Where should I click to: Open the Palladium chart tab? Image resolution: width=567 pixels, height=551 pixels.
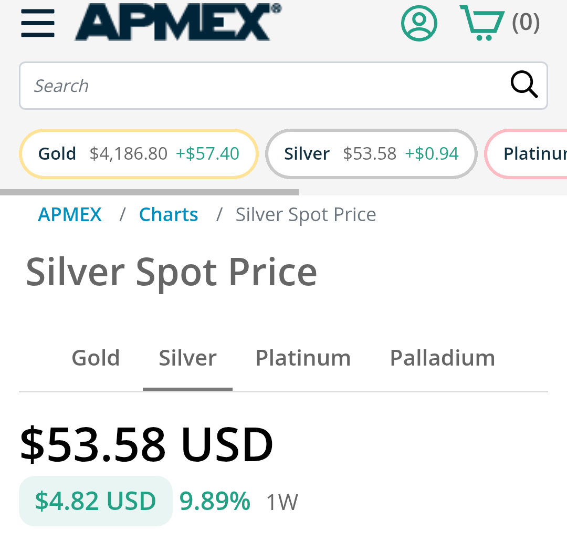point(442,358)
